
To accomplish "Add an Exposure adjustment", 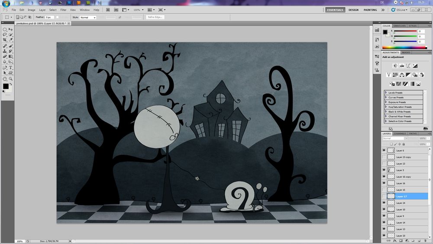I will [415, 66].
